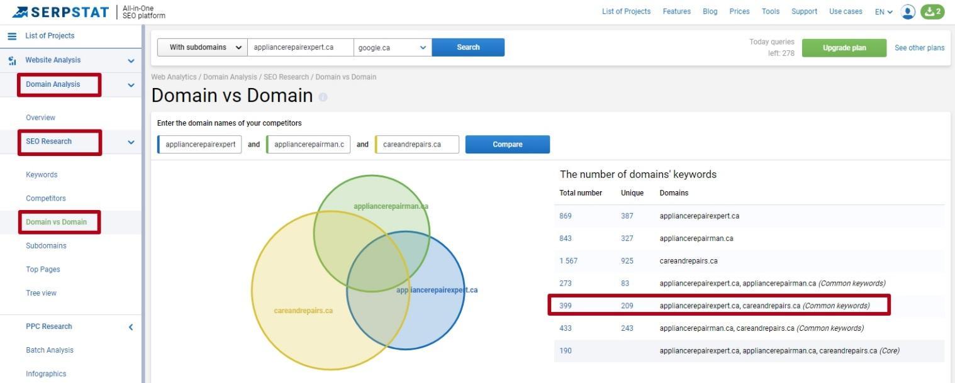Click the main domain search input field
Viewport: 955px width, 383px height.
pyautogui.click(x=301, y=47)
